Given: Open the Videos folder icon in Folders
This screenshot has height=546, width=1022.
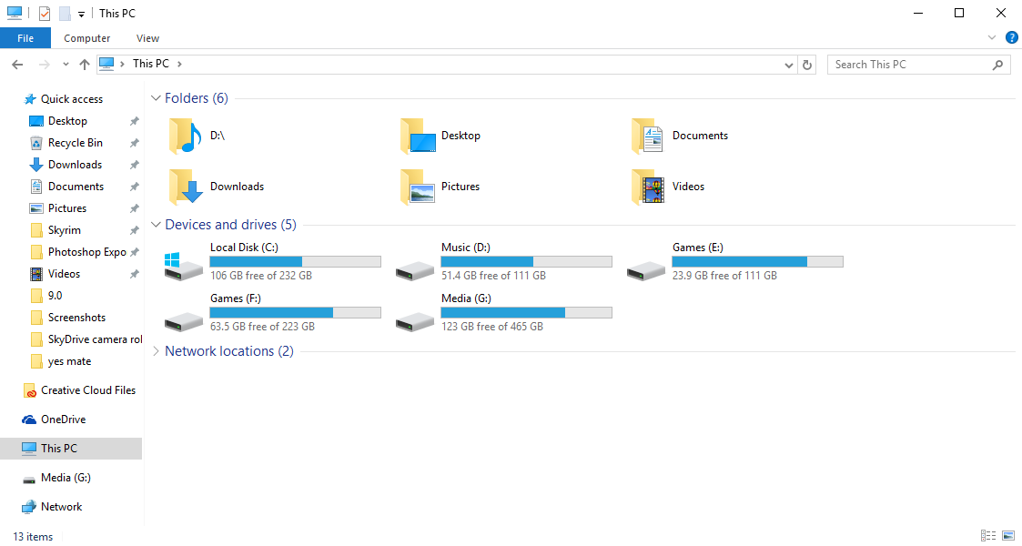Looking at the screenshot, I should (648, 187).
